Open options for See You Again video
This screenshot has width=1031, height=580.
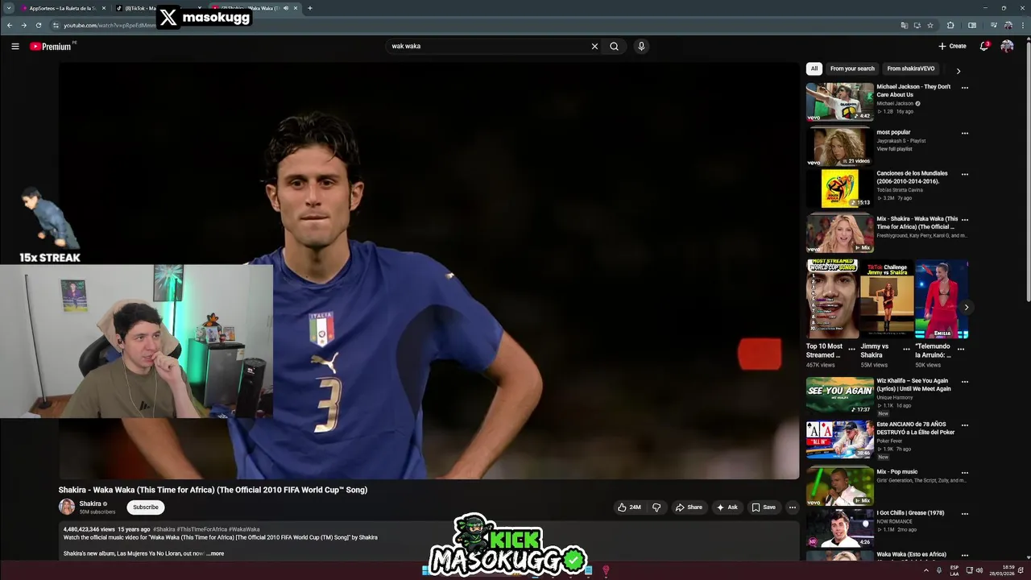[965, 382]
